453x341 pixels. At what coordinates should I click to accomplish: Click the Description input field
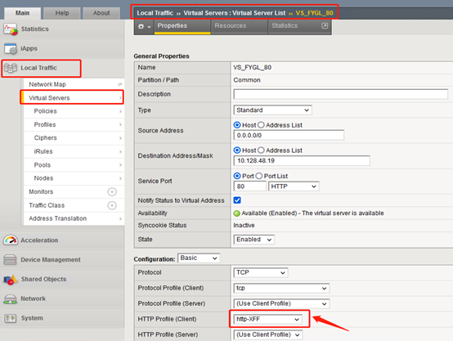coord(341,94)
